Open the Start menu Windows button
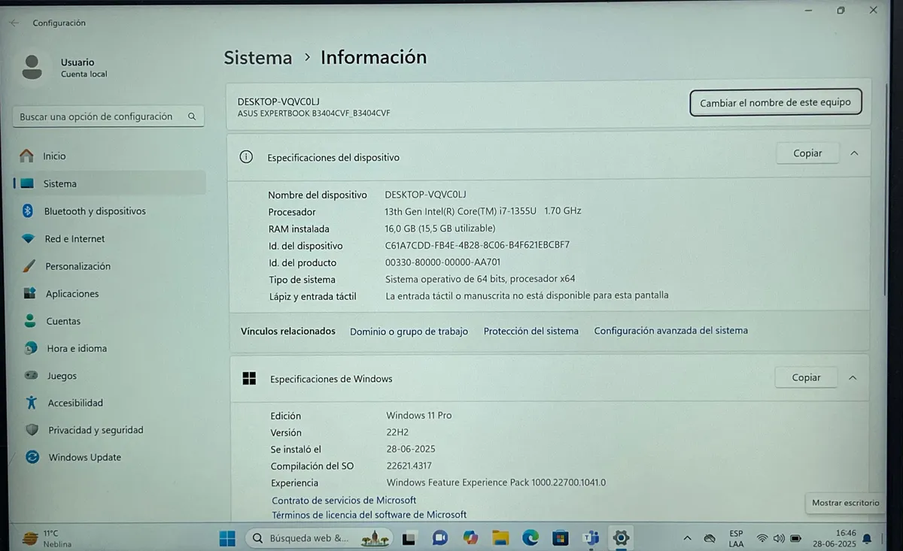This screenshot has height=551, width=903. tap(227, 538)
